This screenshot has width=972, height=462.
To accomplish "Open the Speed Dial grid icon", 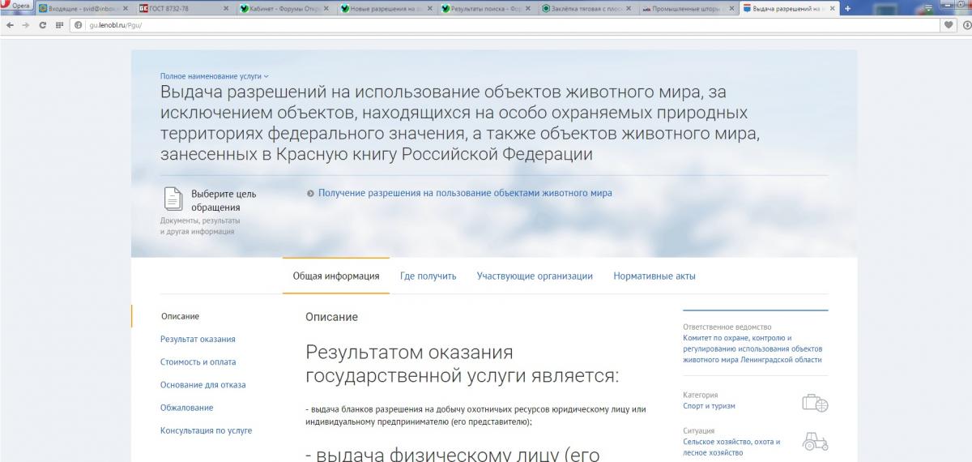I will tap(59, 25).
